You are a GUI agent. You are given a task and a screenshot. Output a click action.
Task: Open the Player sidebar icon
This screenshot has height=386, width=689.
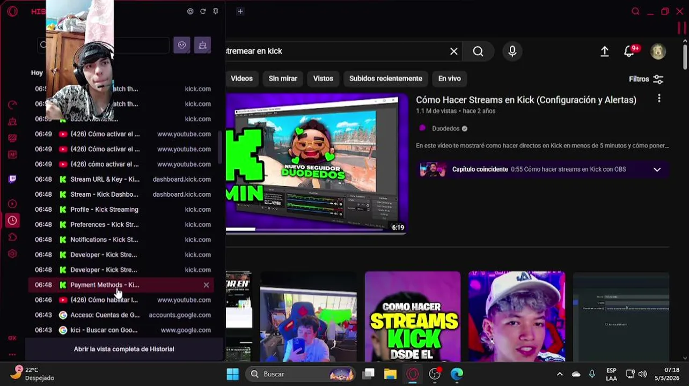point(12,204)
